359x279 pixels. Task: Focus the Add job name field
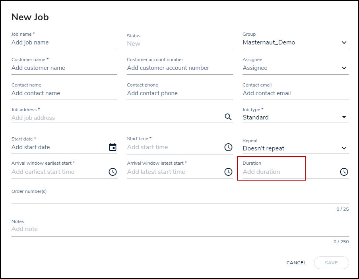click(x=64, y=42)
